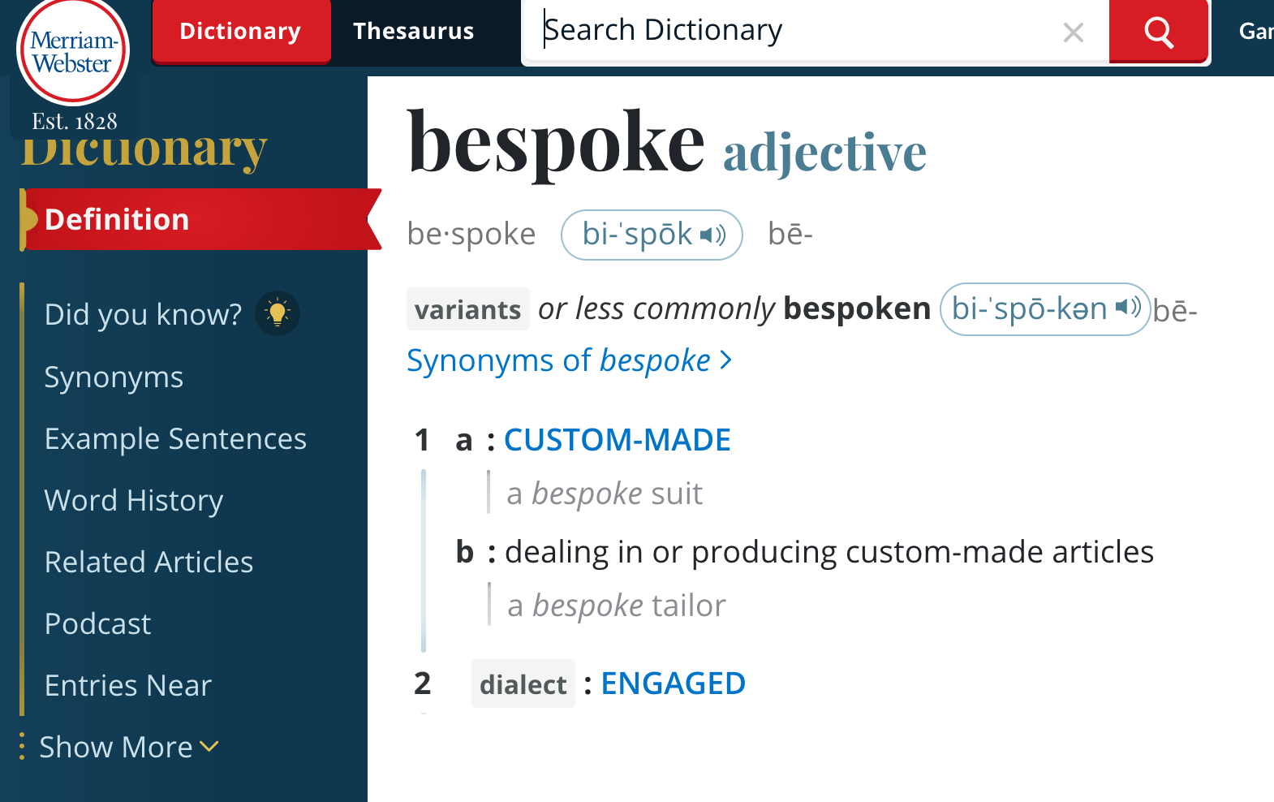
Task: Click the lightbulb icon beside Did you know?
Action: point(278,313)
